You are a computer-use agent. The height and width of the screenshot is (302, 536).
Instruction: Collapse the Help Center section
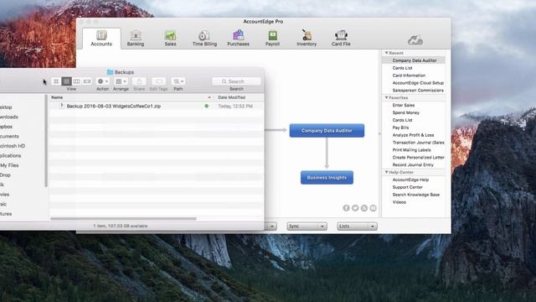(387, 172)
